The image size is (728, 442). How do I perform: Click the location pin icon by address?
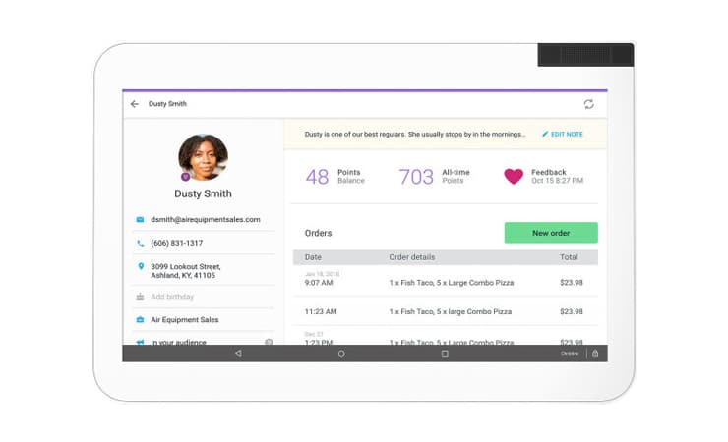pos(141,266)
